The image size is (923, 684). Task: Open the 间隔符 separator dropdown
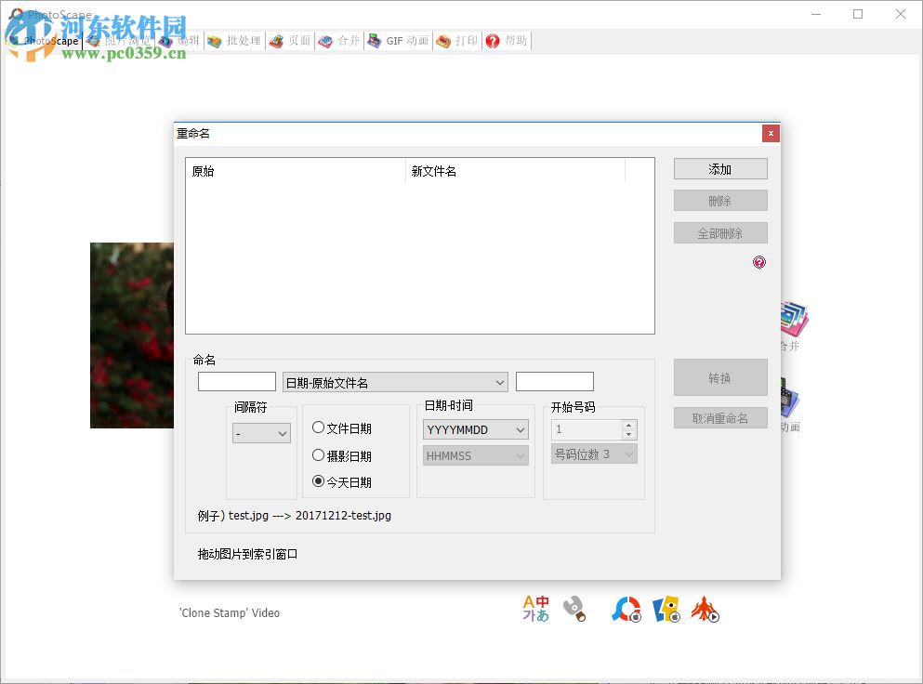coord(260,433)
